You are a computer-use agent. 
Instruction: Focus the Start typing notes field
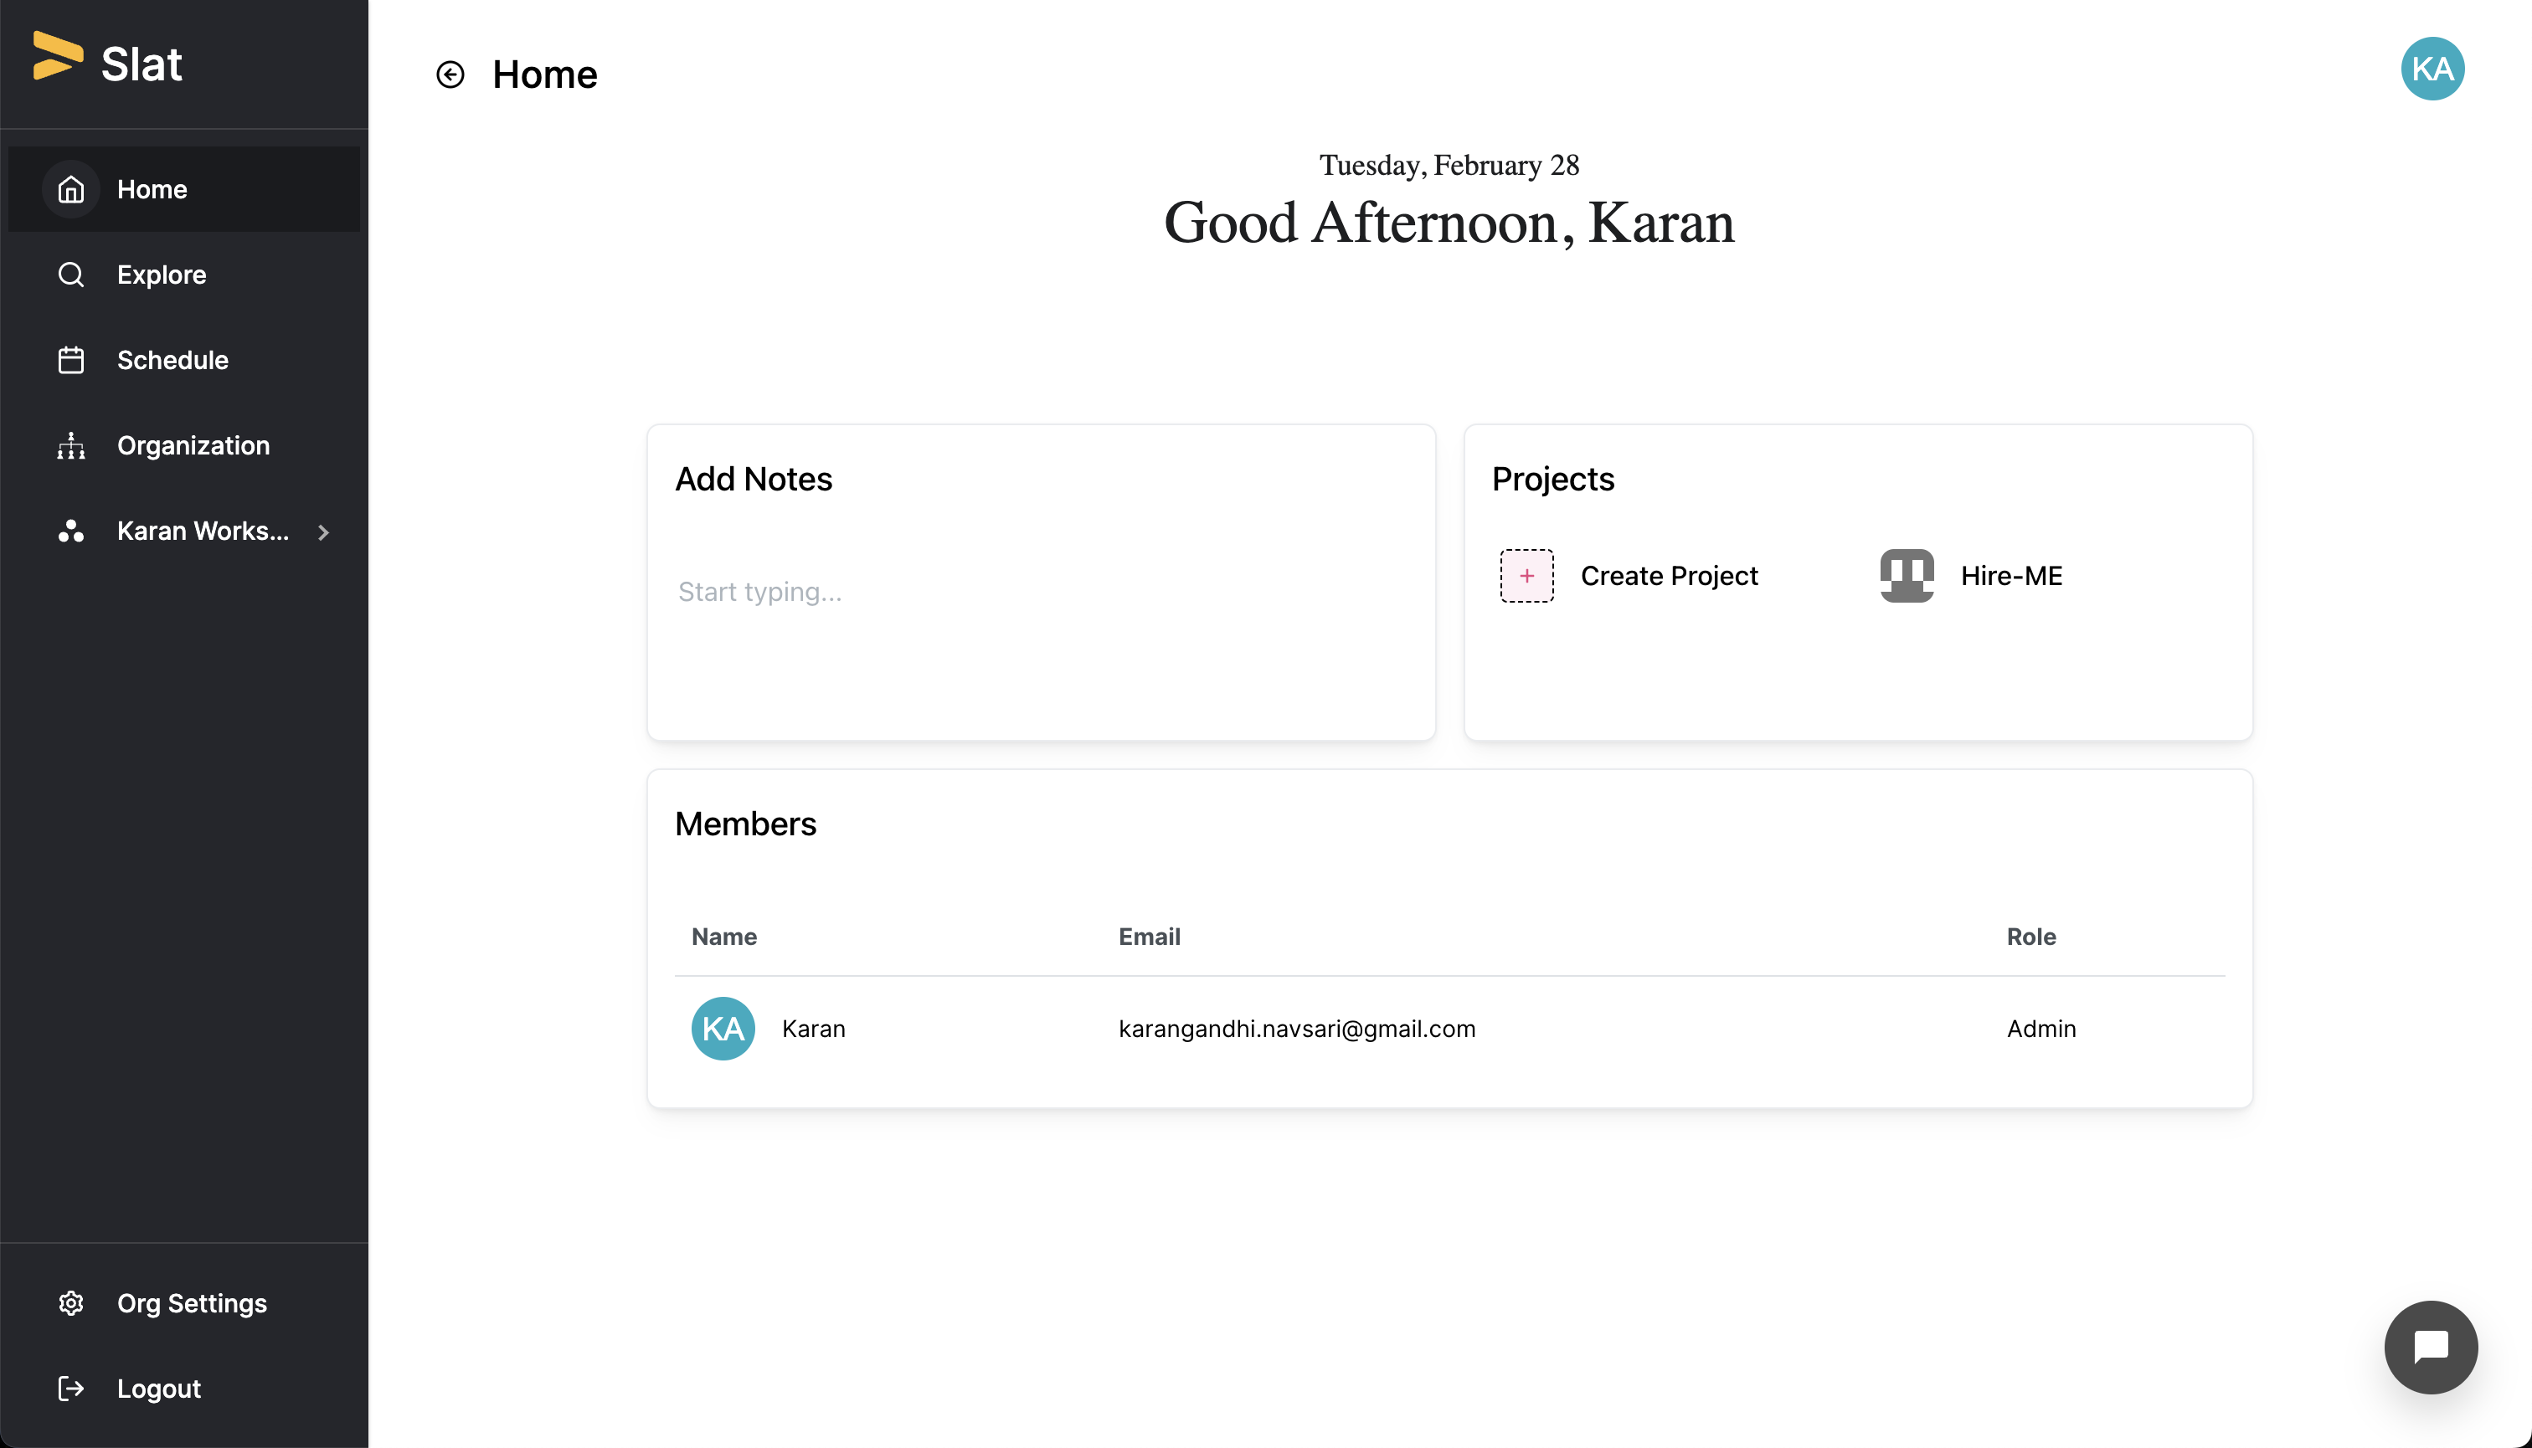click(x=1041, y=592)
